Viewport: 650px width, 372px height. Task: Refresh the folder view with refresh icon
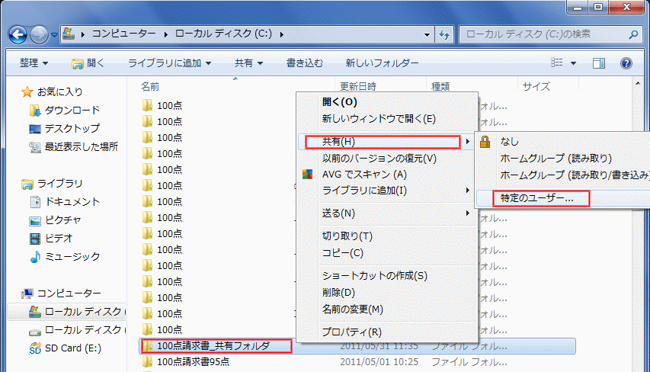click(444, 34)
